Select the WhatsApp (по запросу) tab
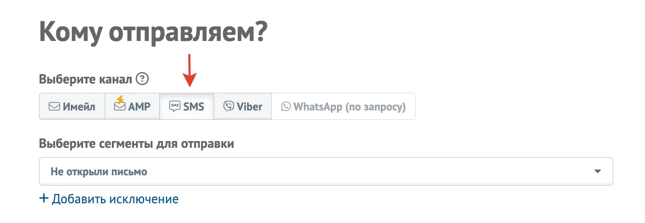Viewport: 645px width, 223px height. click(343, 106)
